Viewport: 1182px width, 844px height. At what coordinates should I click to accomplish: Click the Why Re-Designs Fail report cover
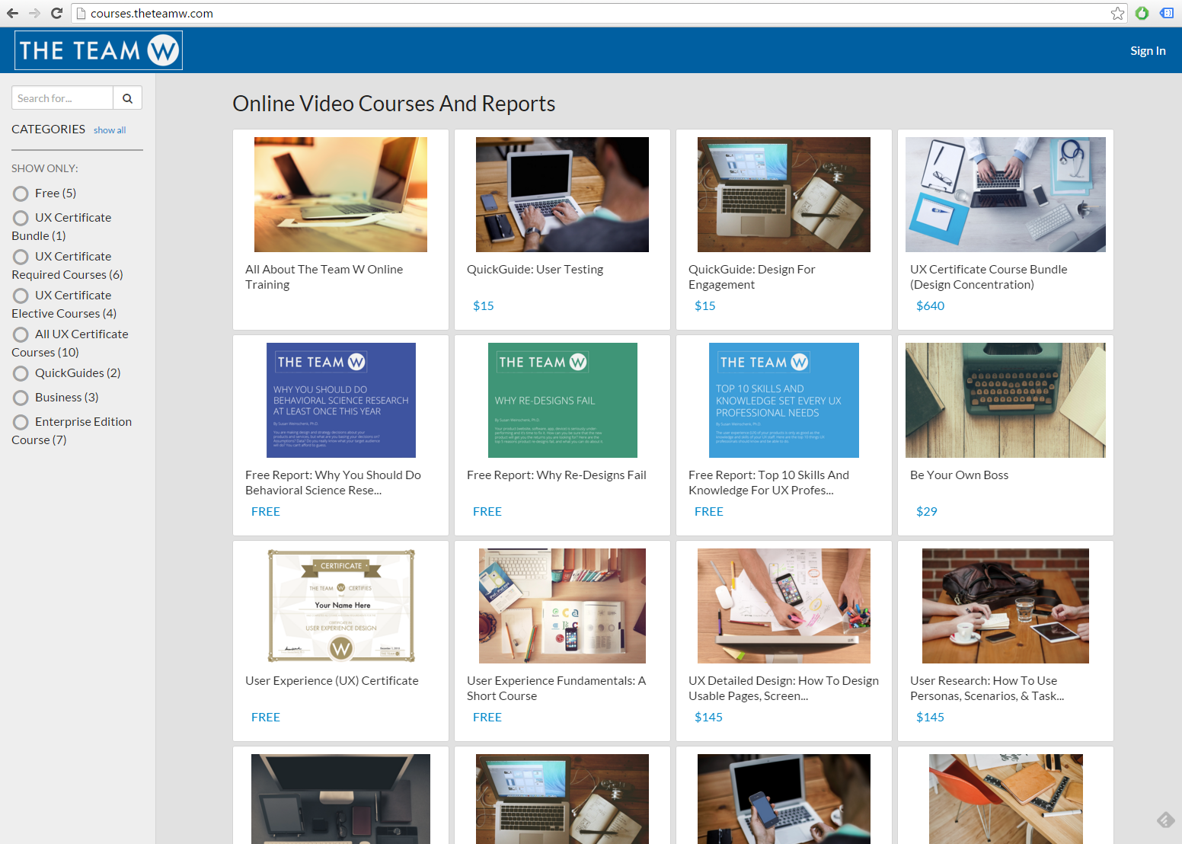pos(562,400)
